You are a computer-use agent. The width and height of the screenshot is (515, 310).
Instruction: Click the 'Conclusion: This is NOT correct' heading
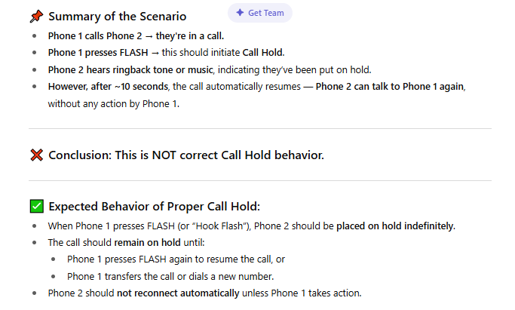click(186, 155)
